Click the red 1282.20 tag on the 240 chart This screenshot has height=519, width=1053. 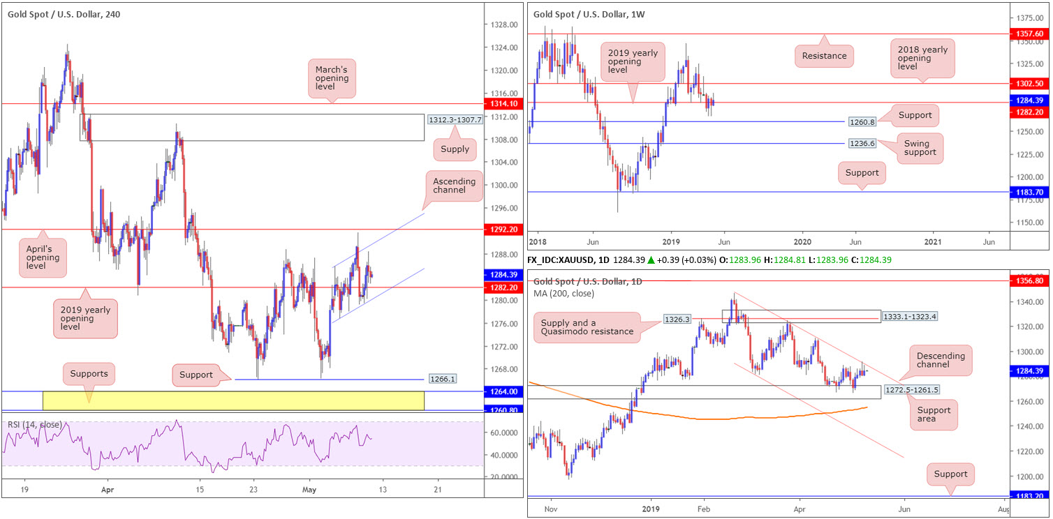point(504,287)
